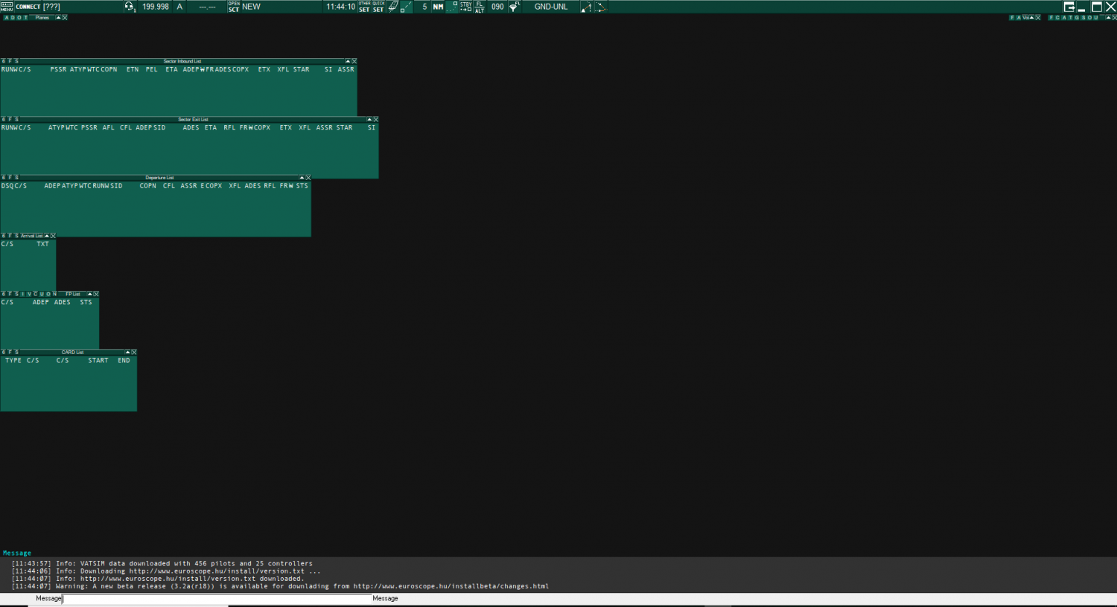The height and width of the screenshot is (607, 1117).
Task: Click the 199.998 primary frequency
Action: point(156,7)
